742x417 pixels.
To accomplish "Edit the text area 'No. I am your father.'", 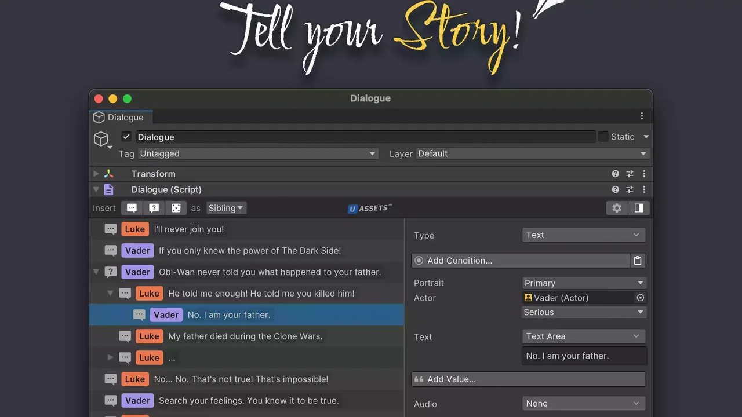I will pos(584,356).
